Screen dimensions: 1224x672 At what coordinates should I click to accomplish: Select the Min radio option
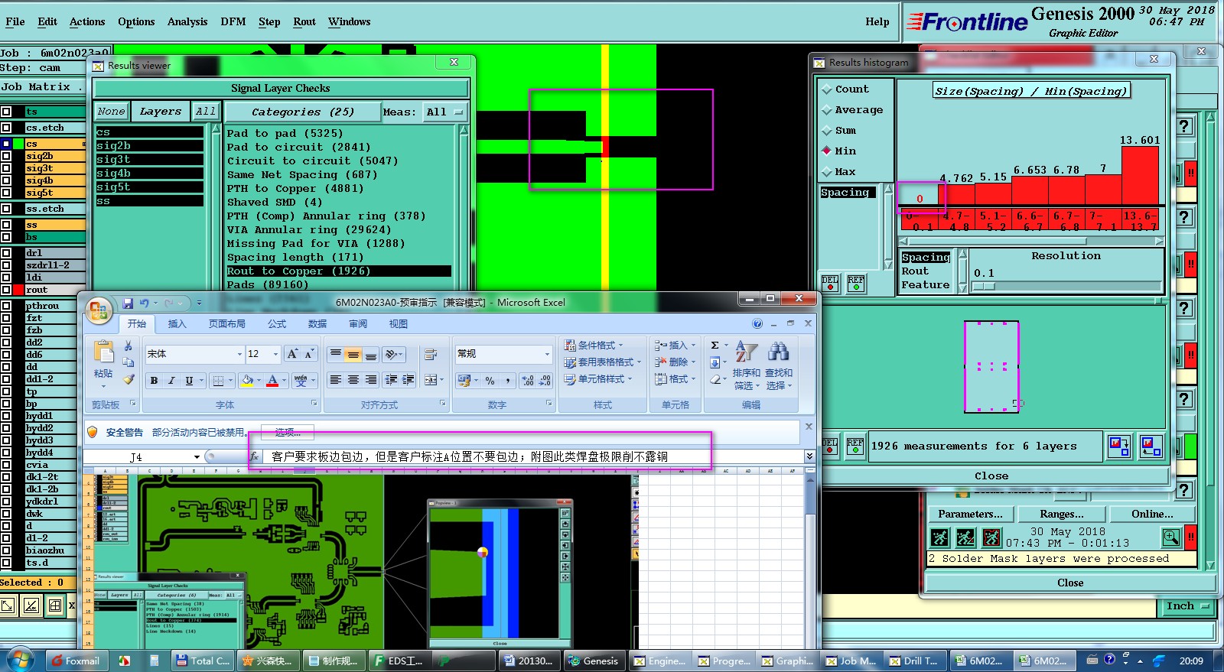tap(827, 151)
